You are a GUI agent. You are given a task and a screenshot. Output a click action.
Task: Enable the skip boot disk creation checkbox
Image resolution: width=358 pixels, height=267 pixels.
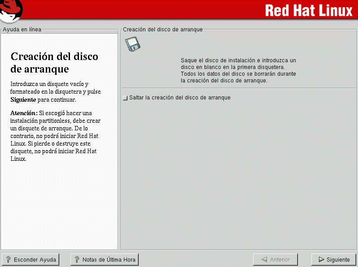(x=125, y=98)
